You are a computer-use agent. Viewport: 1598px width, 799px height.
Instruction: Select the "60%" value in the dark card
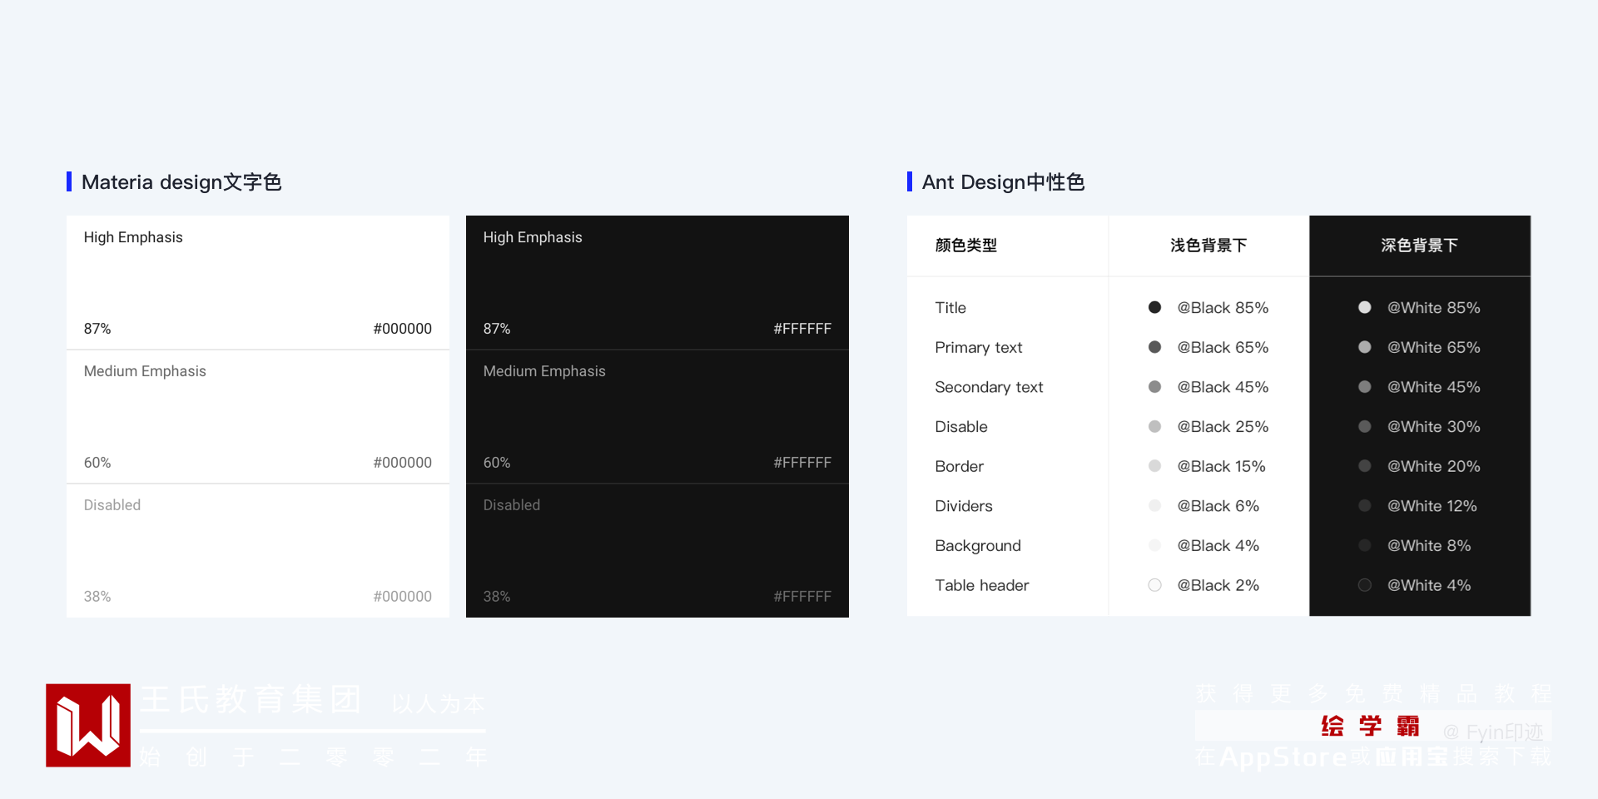pyautogui.click(x=497, y=463)
